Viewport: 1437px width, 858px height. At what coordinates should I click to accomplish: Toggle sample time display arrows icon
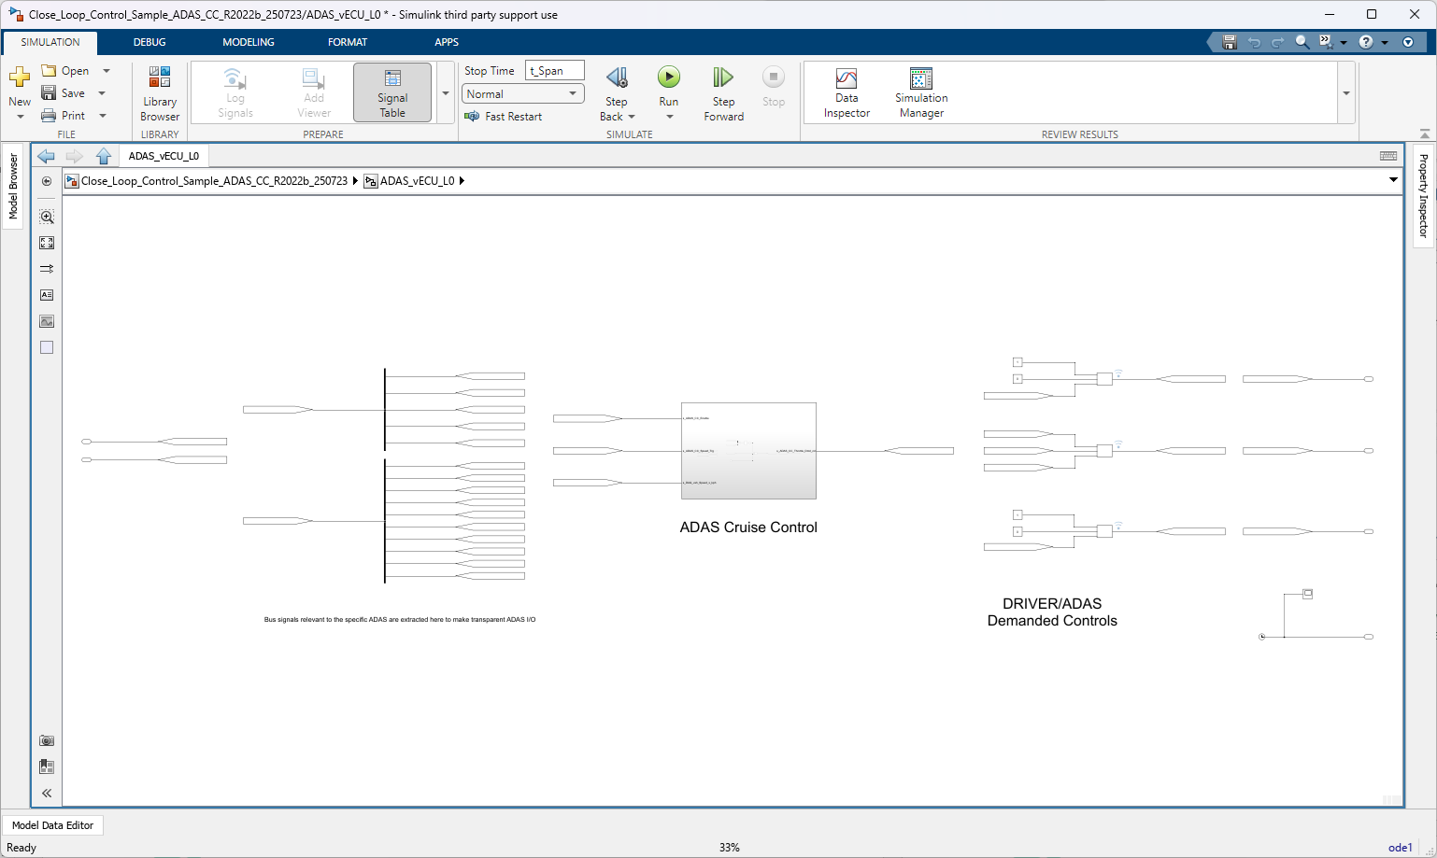[47, 269]
